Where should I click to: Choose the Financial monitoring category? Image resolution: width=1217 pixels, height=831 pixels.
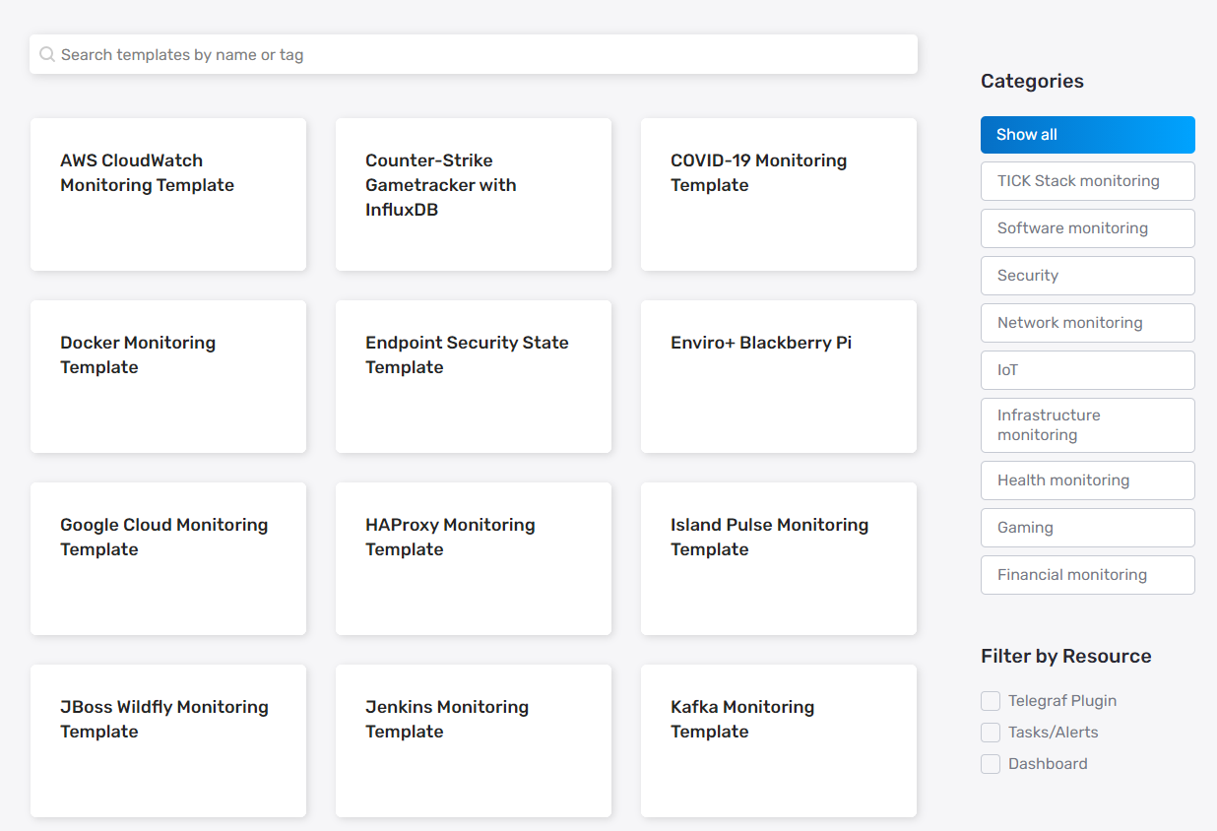point(1087,574)
